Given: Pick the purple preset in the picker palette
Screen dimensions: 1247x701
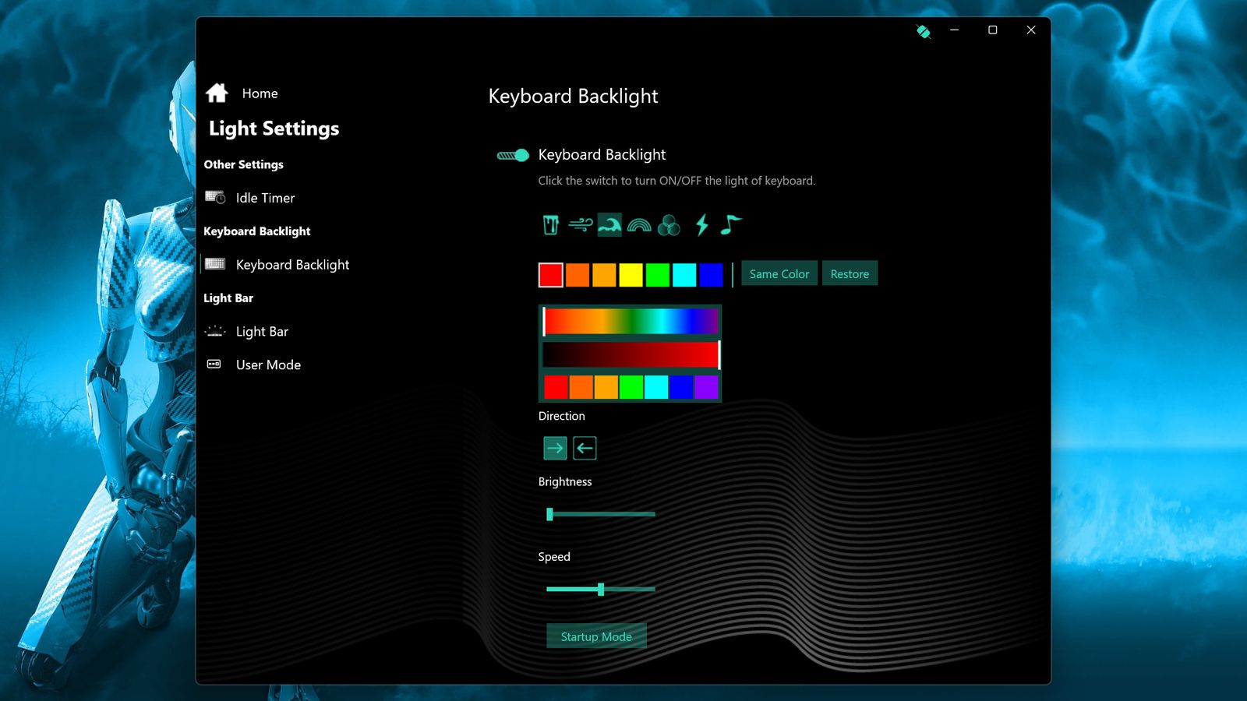Looking at the screenshot, I should [706, 387].
